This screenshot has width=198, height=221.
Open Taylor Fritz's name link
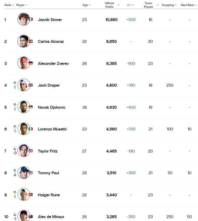tap(48, 151)
